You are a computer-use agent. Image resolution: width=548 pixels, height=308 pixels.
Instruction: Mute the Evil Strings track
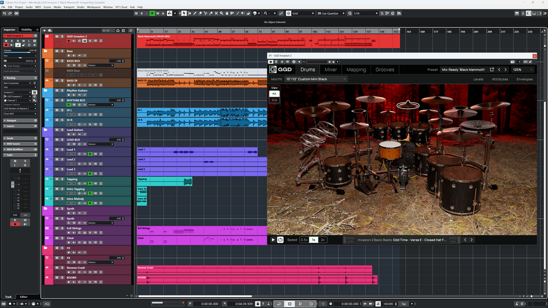tap(57, 228)
